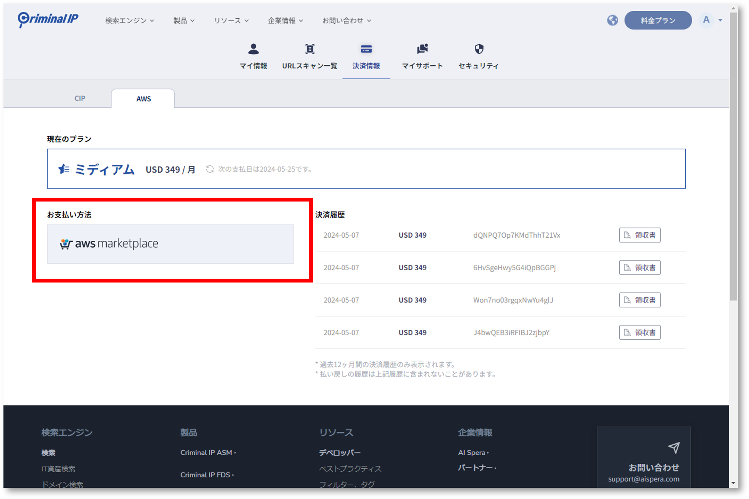Download 領収書 for dQNPQ7Op7KMdThhT21Vx payment
Image resolution: width=749 pixels, height=499 pixels.
(639, 235)
